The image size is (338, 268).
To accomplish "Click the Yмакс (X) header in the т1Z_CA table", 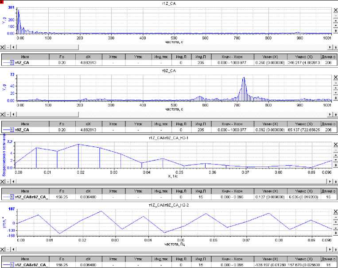I will (x=304, y=57).
